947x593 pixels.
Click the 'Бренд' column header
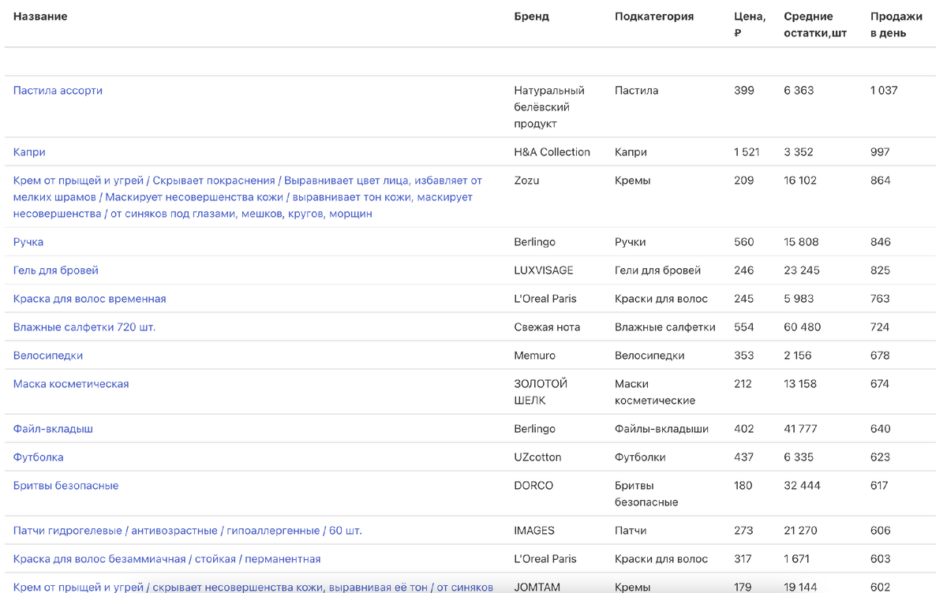click(x=532, y=17)
